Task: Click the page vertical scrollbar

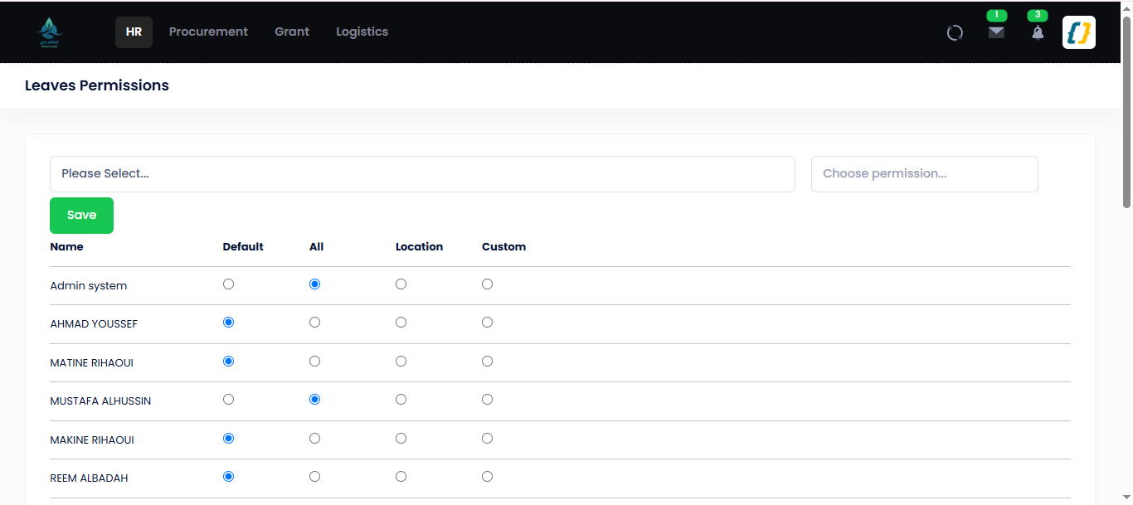Action: (x=1126, y=112)
